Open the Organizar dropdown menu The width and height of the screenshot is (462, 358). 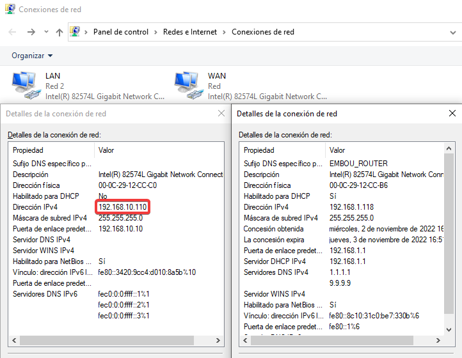32,56
